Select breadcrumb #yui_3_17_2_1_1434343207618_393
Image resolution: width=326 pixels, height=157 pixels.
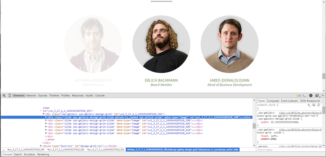click(x=26, y=150)
